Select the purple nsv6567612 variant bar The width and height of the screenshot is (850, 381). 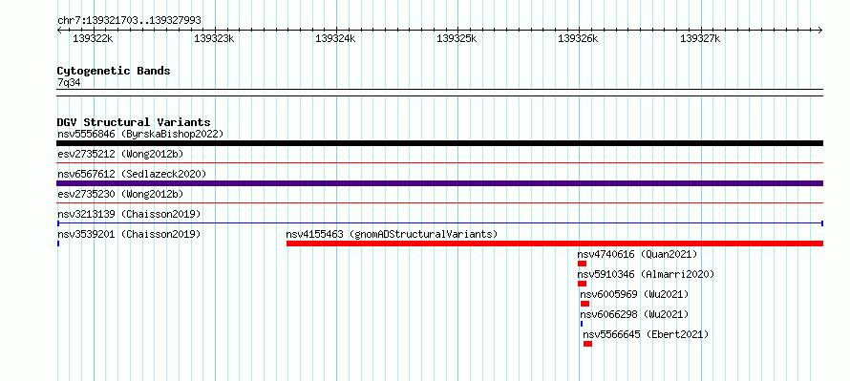[439, 183]
